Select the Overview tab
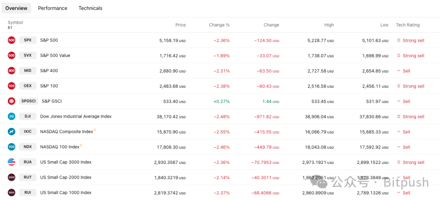This screenshot has width=443, height=200. 16,8
